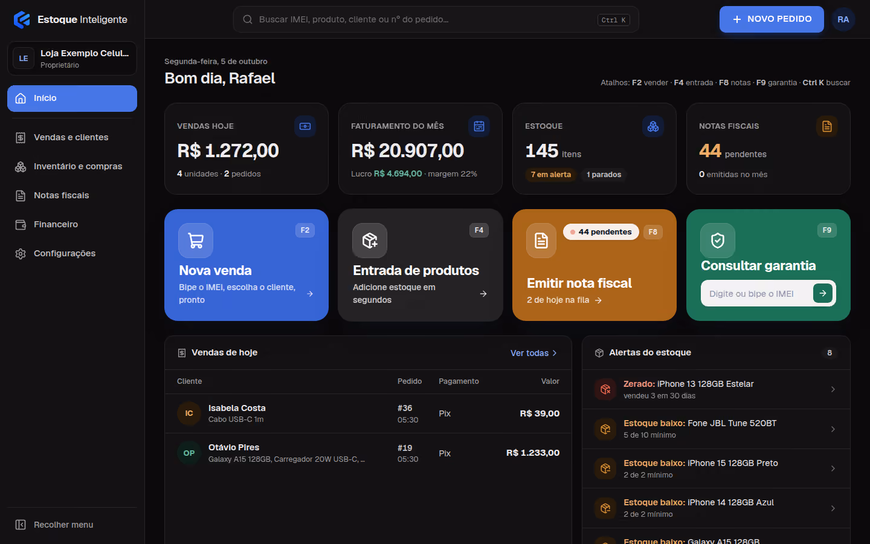Click the shopping cart icon in Nova venda

coord(196,241)
